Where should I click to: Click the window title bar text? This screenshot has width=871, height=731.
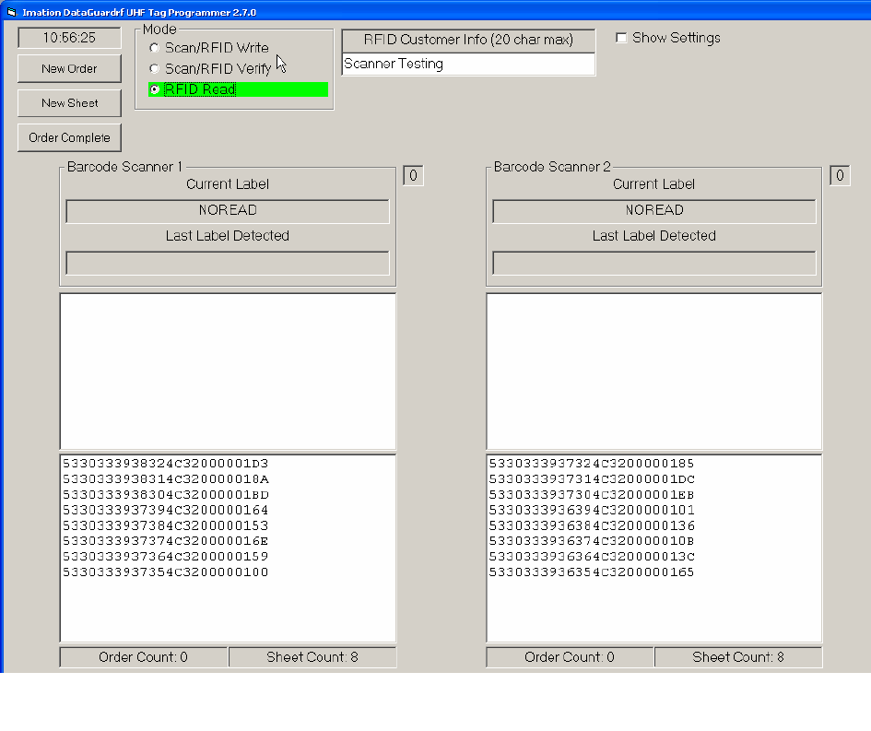(x=139, y=12)
